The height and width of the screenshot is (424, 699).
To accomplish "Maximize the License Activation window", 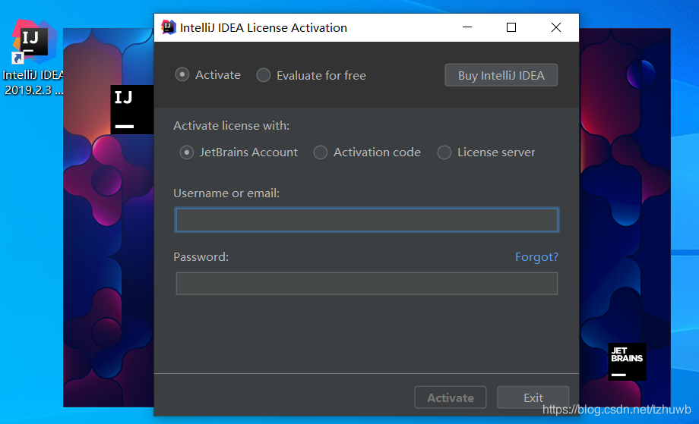I will (511, 27).
